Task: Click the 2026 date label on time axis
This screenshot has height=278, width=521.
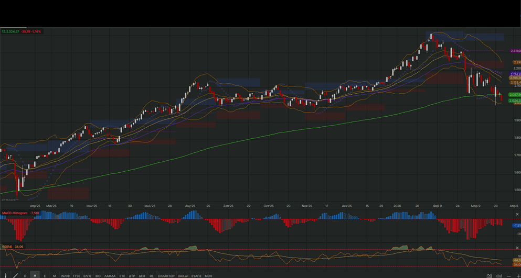Action: (x=397, y=206)
